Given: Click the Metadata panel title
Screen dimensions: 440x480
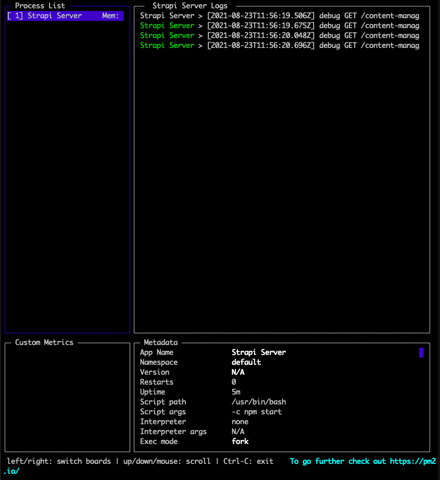Looking at the screenshot, I should click(x=160, y=342).
